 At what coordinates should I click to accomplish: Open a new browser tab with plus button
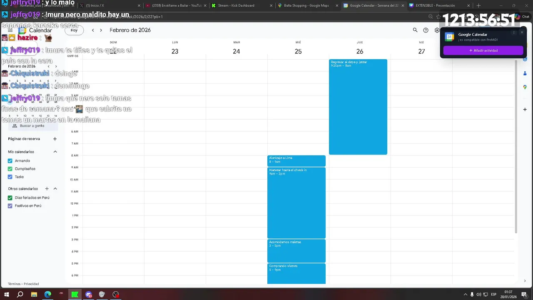[478, 5]
